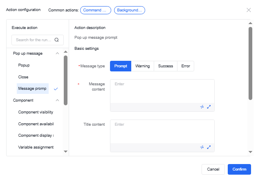Click the Confirm button
258x182 pixels.
(239, 169)
